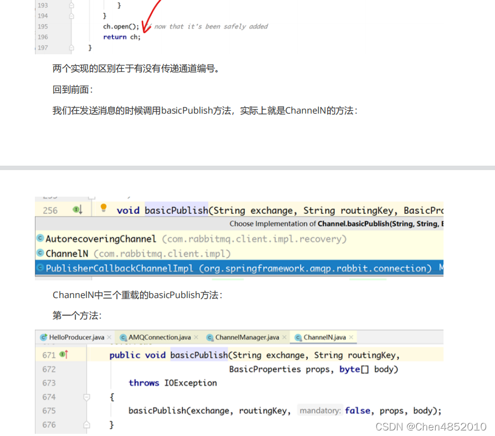Click line number 671 in the gutter
The width and height of the screenshot is (495, 436).
click(49, 355)
